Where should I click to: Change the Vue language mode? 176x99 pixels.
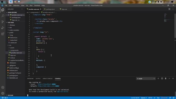(x=158, y=98)
